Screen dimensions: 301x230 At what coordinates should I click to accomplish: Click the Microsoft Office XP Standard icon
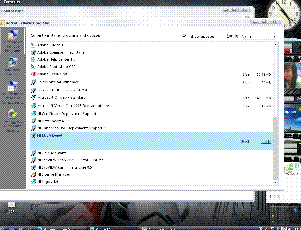pyautogui.click(x=33, y=97)
